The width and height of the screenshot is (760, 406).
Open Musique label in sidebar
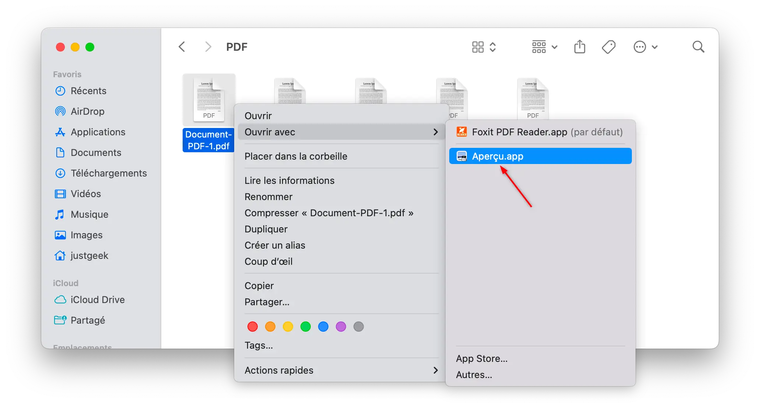[89, 214]
